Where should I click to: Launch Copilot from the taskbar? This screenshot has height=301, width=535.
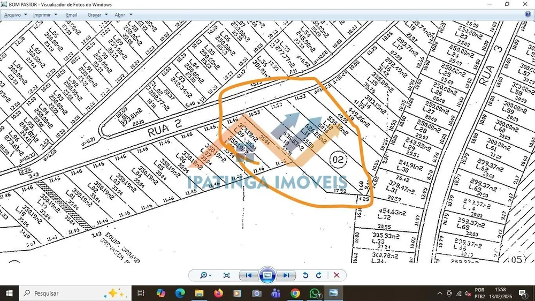click(x=160, y=293)
